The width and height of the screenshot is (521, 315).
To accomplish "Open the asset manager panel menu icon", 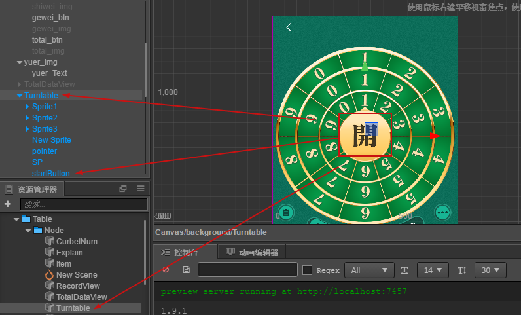I will coord(141,189).
